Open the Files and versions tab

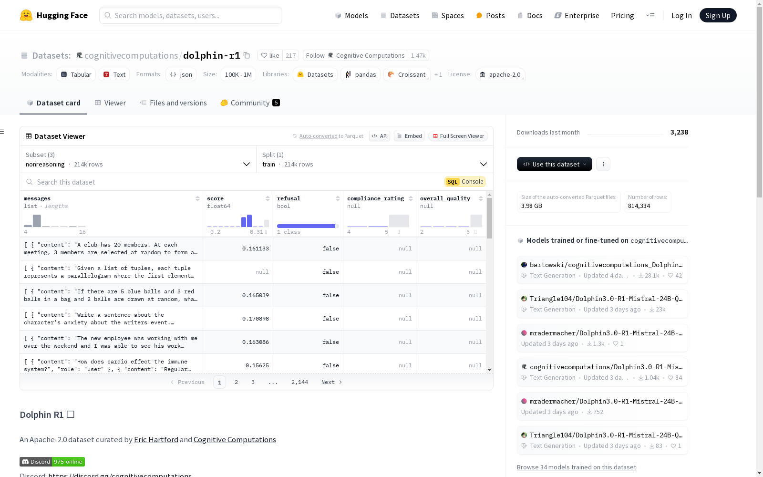click(x=173, y=103)
